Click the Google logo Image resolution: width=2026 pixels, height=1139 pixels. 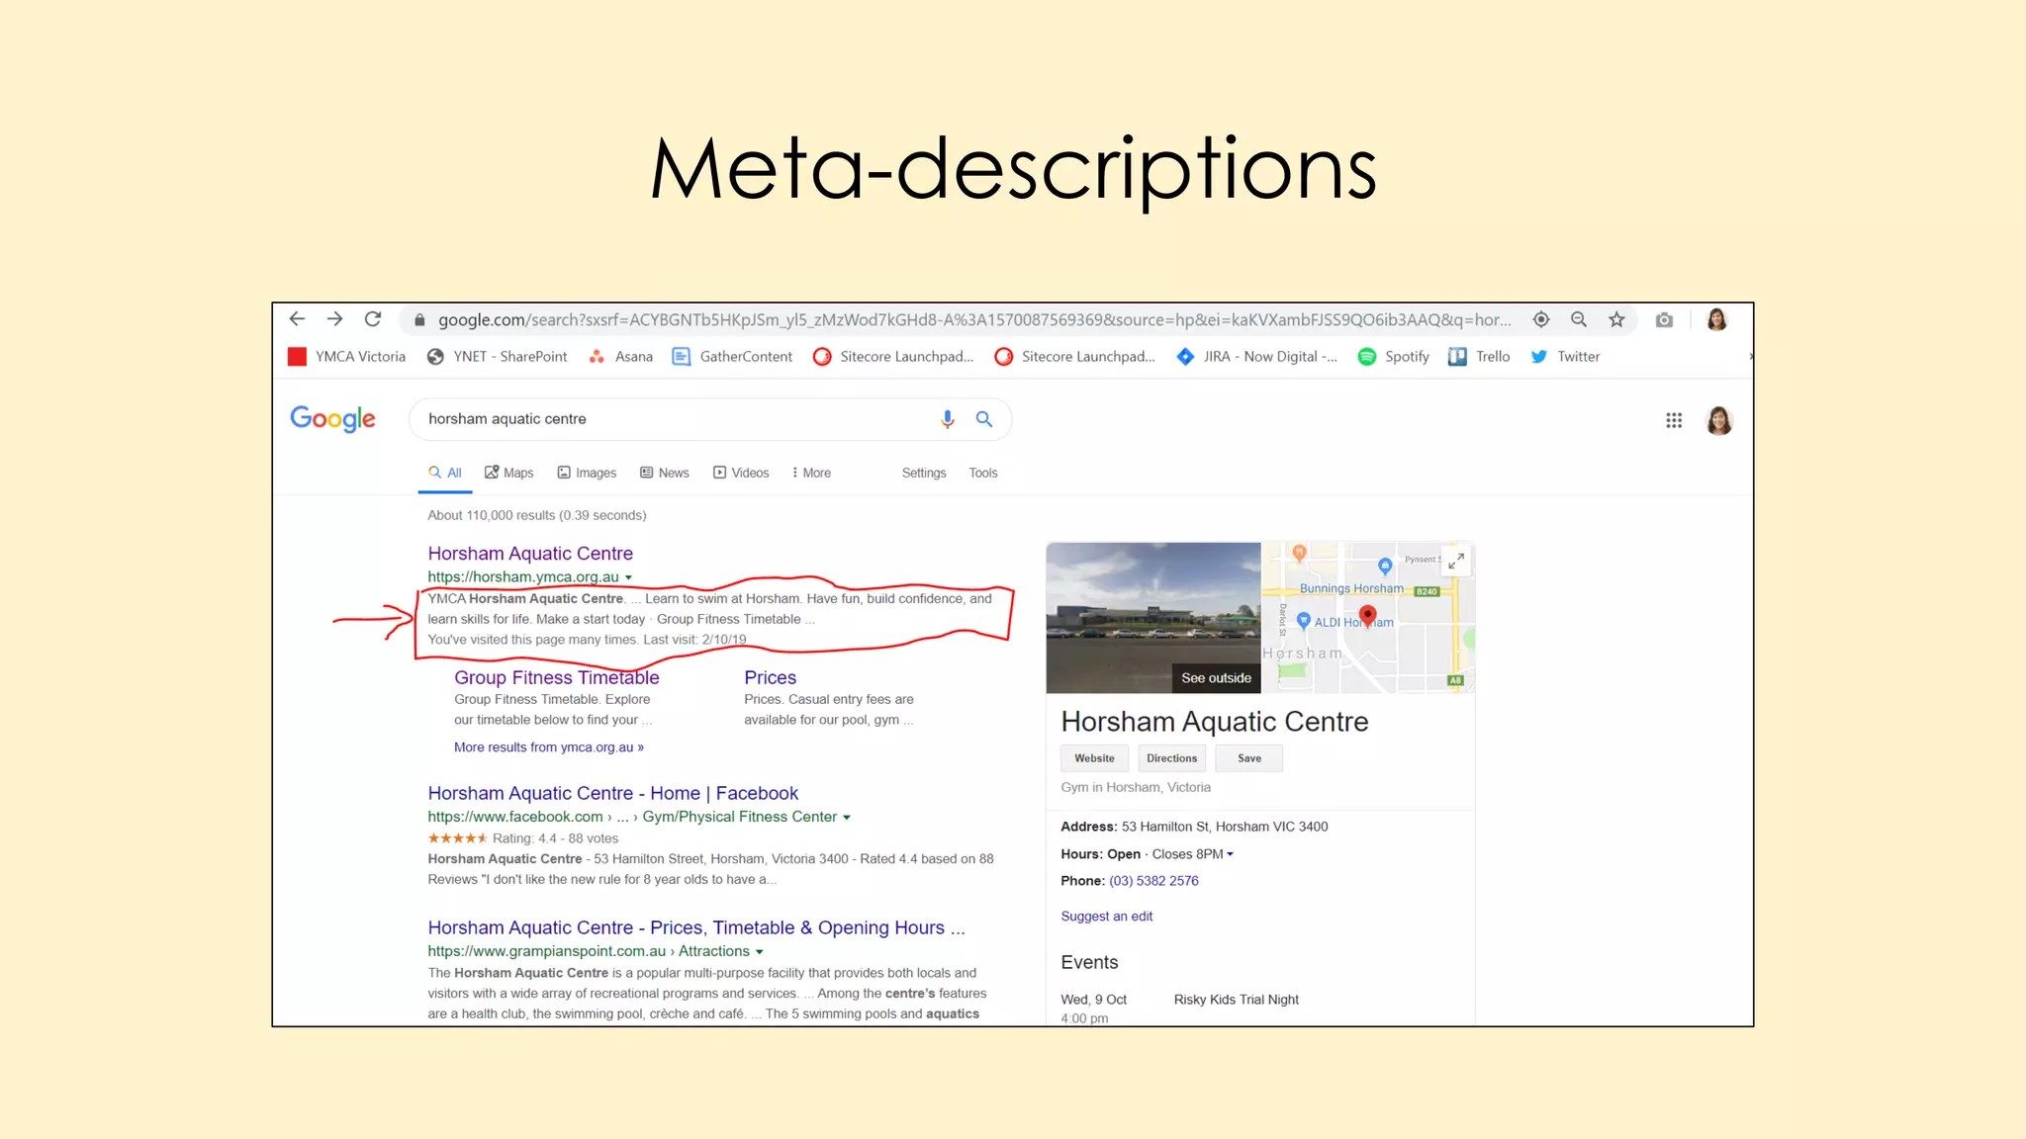[x=332, y=419]
